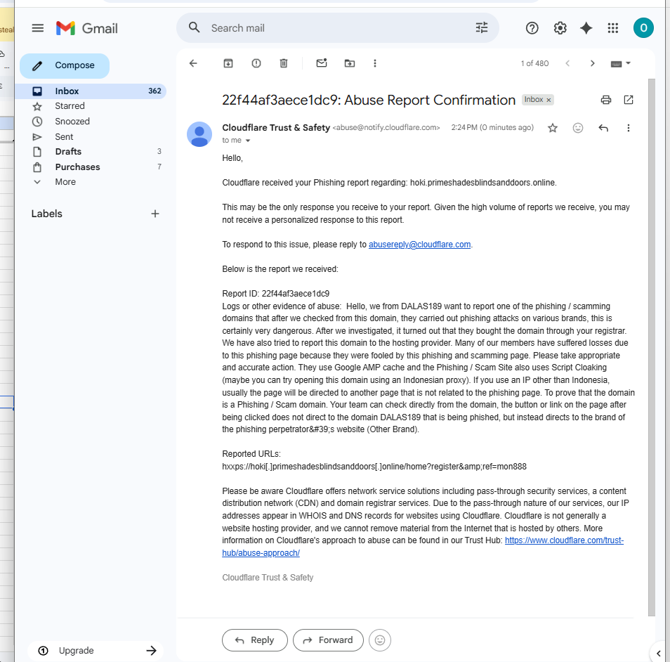Click the Upgrade storage button
The image size is (670, 662).
tap(96, 651)
